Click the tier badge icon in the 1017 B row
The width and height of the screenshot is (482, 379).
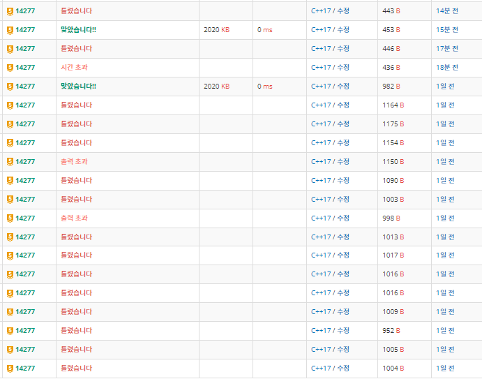(10, 255)
